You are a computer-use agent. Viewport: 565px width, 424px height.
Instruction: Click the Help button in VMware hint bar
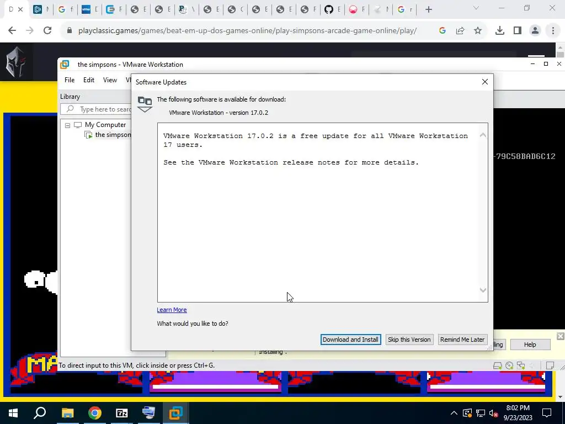click(530, 344)
